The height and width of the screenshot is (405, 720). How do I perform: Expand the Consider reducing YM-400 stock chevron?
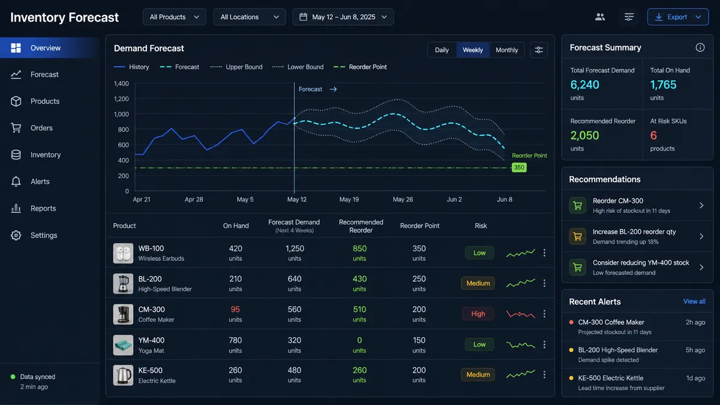tap(701, 267)
